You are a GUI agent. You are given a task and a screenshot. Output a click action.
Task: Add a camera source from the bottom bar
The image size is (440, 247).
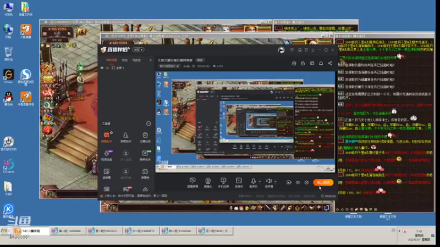point(208,183)
